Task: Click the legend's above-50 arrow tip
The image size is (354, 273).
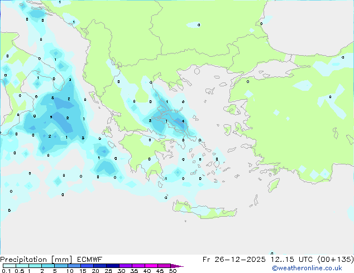Action: point(178,266)
